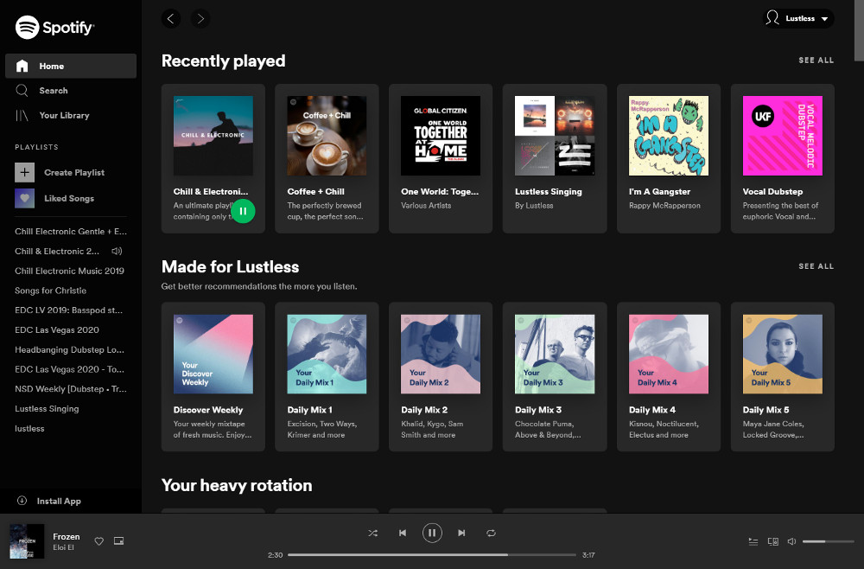
Task: Toggle repeat mode
Action: click(491, 534)
